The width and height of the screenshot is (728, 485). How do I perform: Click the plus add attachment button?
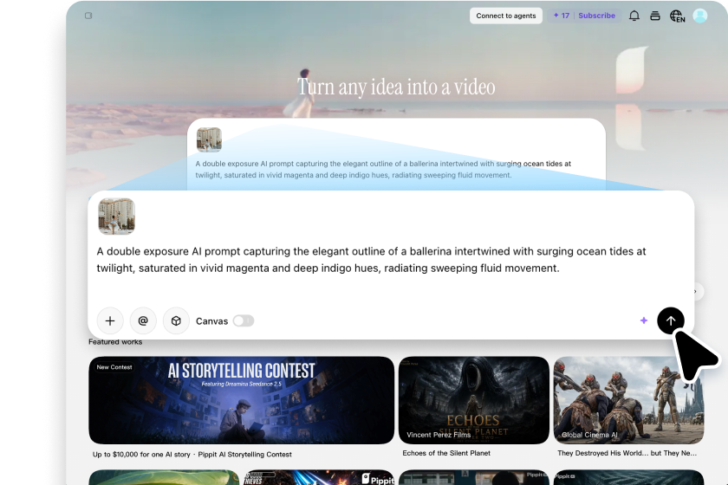110,320
